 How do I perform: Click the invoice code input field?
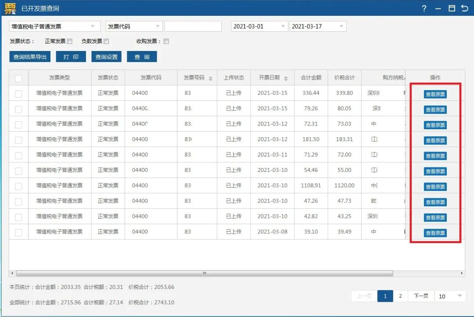click(193, 26)
